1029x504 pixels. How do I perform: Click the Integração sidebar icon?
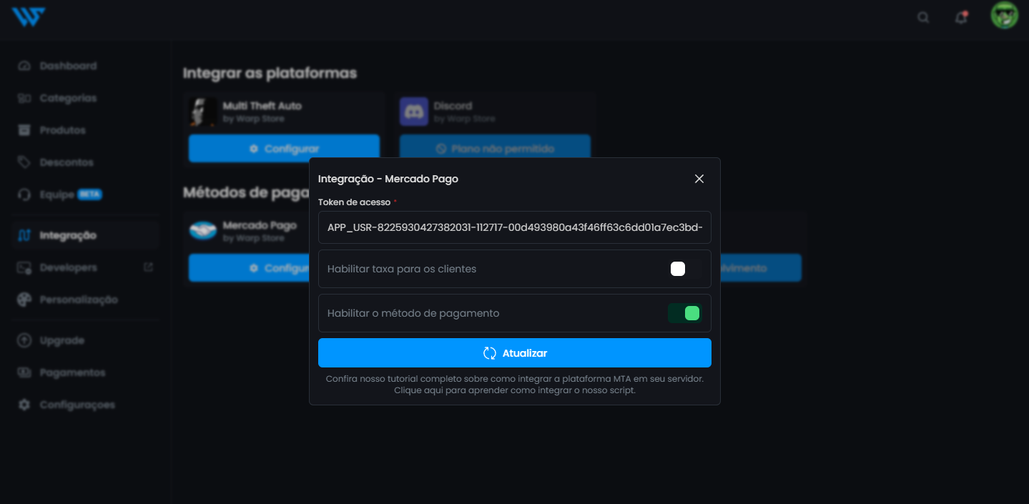pyautogui.click(x=24, y=235)
